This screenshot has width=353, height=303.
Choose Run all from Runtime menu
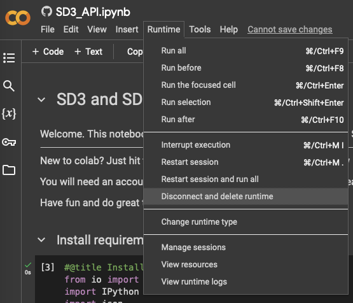(x=246, y=51)
